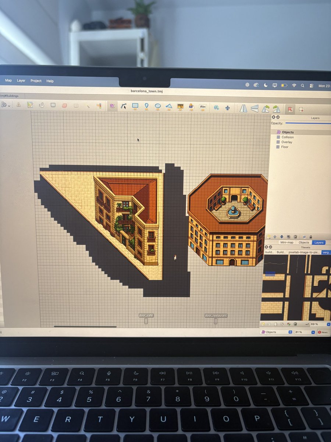331x442 pixels.
Task: Select the Terrain Brush tool
Action: click(x=30, y=105)
